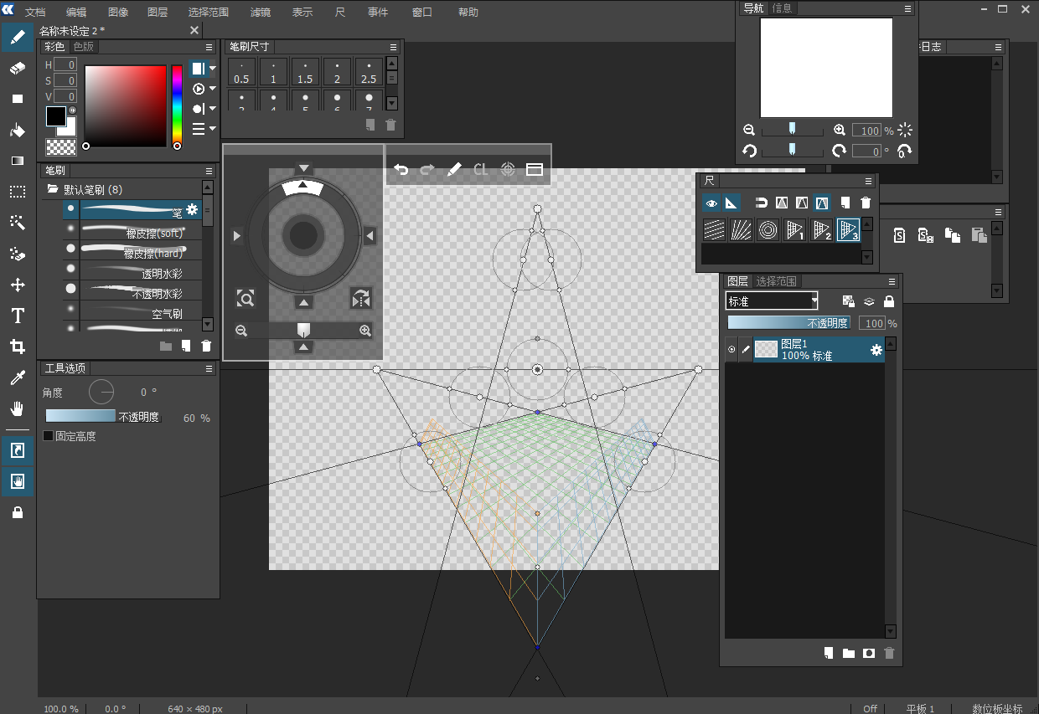Select the 橡皮擦(soft) brush
This screenshot has height=714, width=1039.
coord(132,232)
